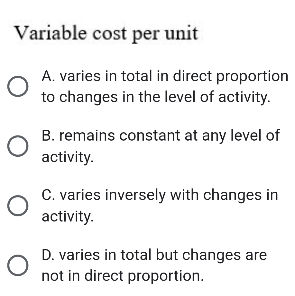Viewport: 295px width, 296px height.
Task: Pick the radio button for option D
Action: click(18, 266)
